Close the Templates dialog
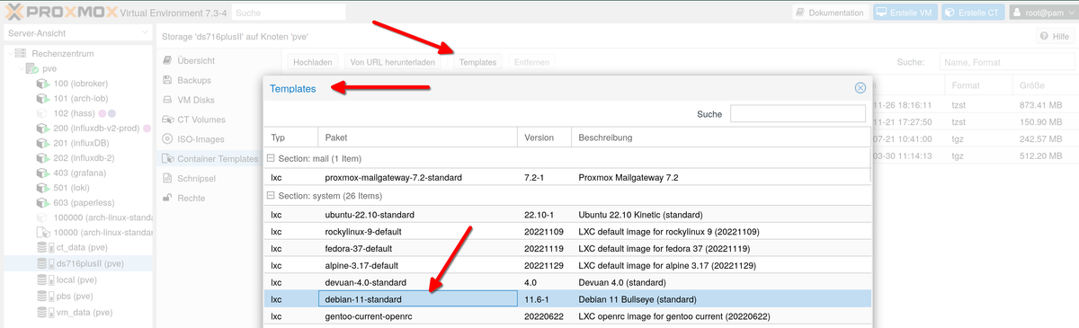This screenshot has height=328, width=1079. click(x=860, y=88)
